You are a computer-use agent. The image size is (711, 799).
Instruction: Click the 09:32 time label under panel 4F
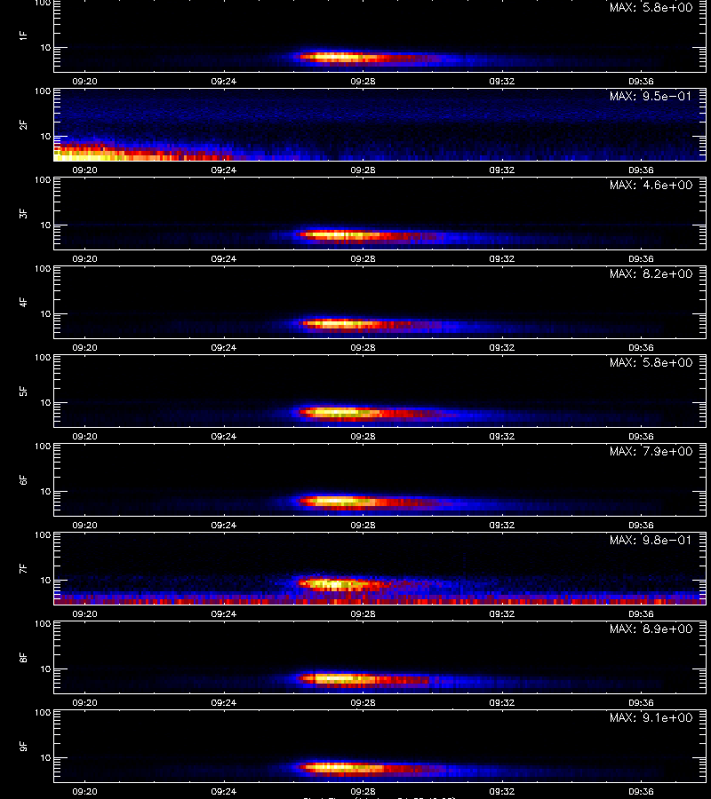coord(502,347)
